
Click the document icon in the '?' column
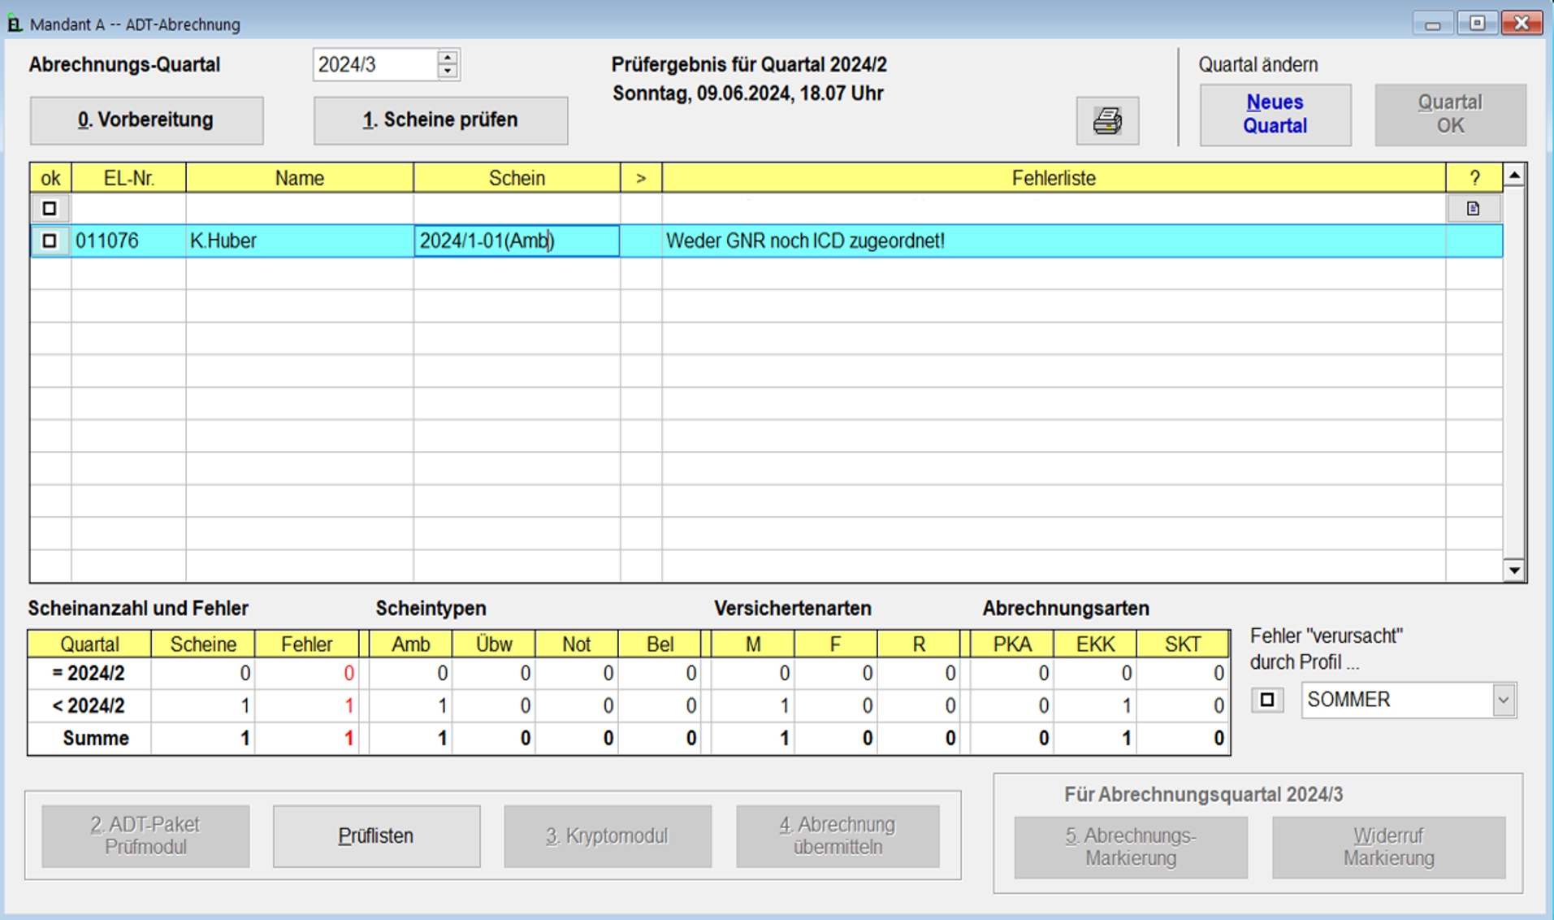coord(1472,209)
